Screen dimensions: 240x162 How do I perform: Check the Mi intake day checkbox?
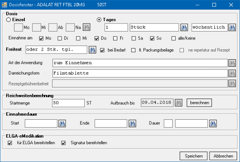(x=78, y=39)
